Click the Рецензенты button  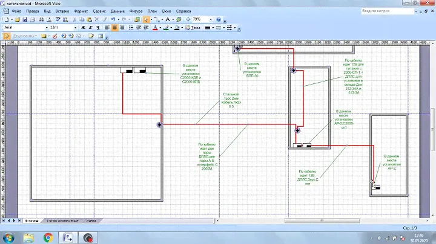[25, 36]
